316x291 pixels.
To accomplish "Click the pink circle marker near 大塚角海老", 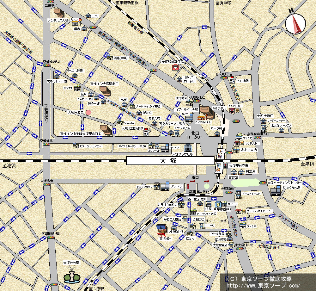I will [x=88, y=112].
